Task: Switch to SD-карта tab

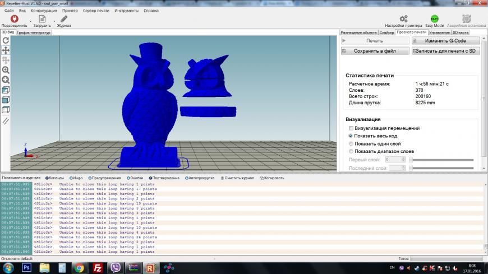Action: [461, 32]
